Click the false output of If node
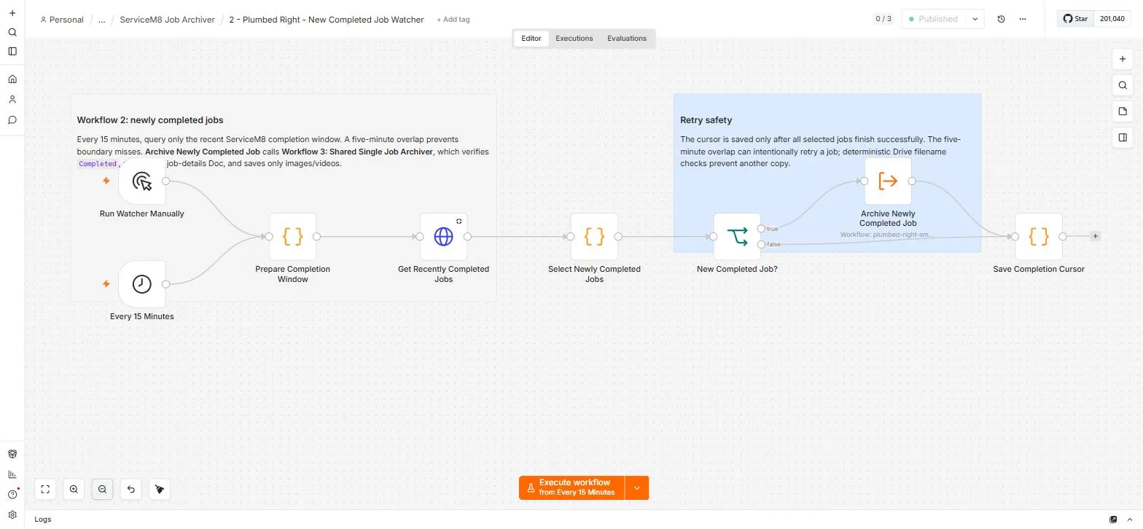The image size is (1143, 529). coord(761,244)
